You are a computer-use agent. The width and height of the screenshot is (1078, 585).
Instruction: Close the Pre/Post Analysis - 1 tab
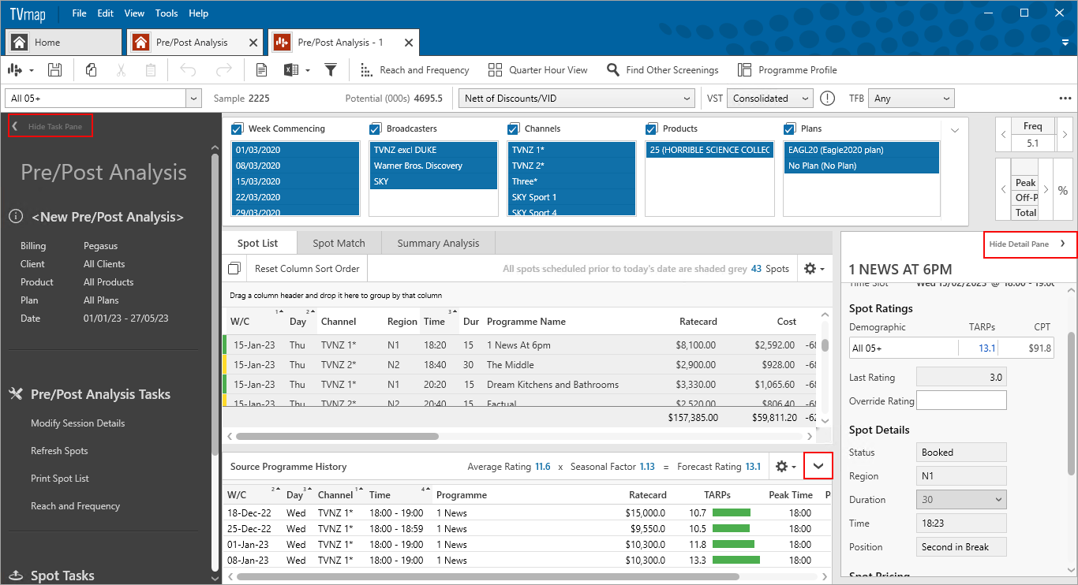[409, 43]
